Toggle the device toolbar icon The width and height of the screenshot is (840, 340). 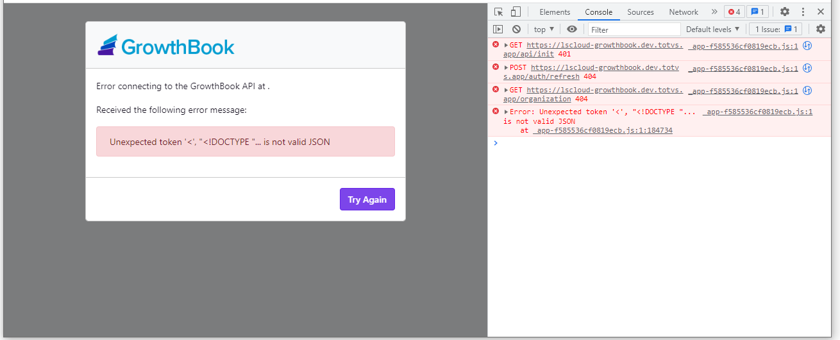click(516, 12)
